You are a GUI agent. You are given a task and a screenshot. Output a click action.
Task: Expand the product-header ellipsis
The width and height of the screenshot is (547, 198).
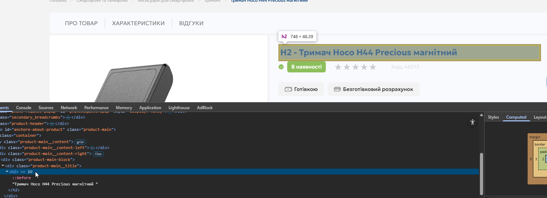[x=52, y=124]
